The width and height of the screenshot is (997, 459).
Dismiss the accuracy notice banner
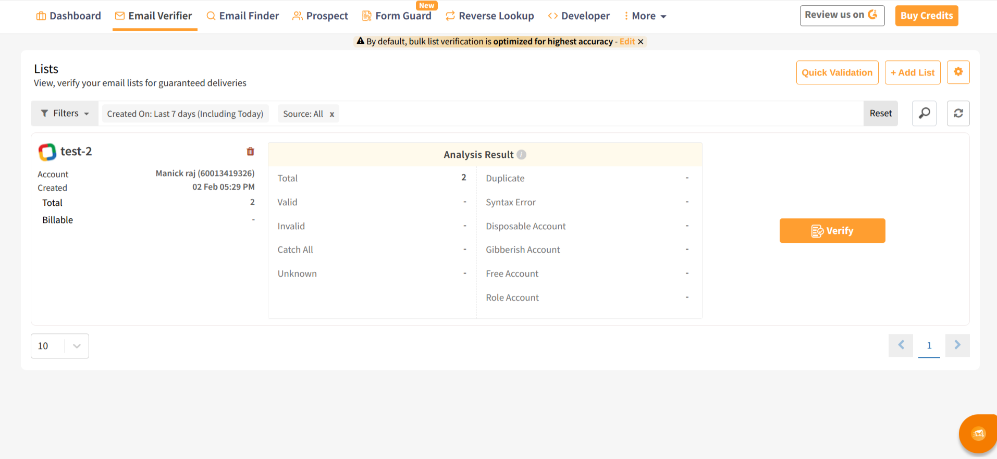641,42
